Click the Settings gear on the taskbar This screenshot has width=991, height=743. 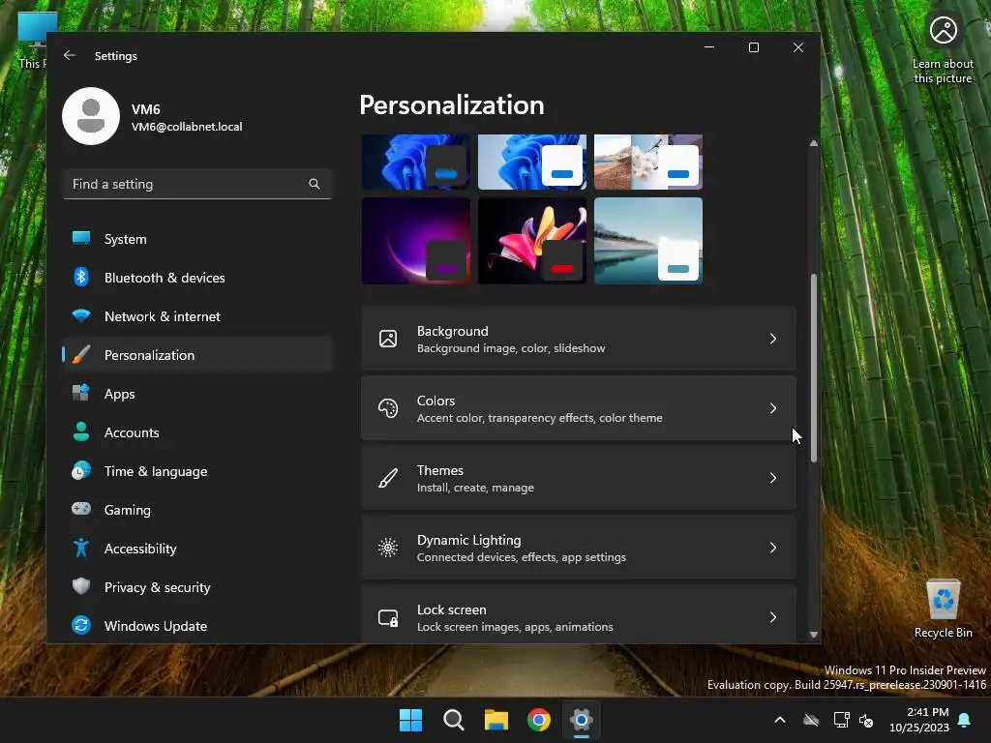[582, 720]
